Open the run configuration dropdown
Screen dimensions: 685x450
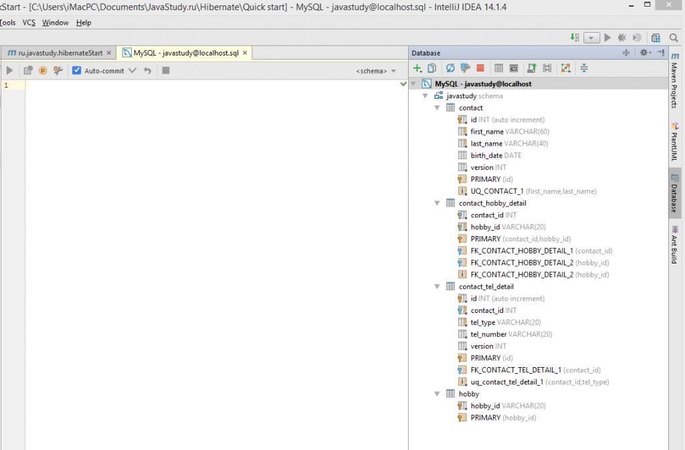point(591,38)
